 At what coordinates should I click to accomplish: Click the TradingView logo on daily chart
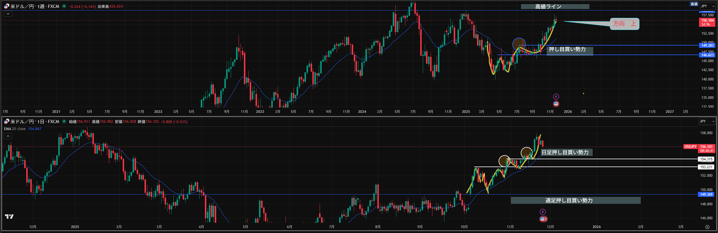coord(9,216)
